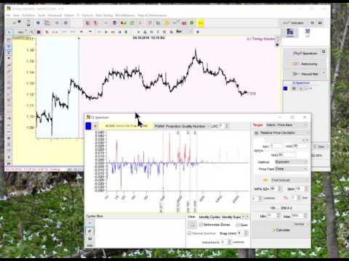
Task: Click the save icon in Cycles Box sidebar
Action: coord(89,239)
